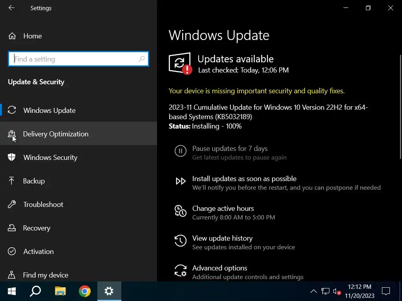
Task: Click 'Additional update controls and settings' text
Action: (x=248, y=277)
